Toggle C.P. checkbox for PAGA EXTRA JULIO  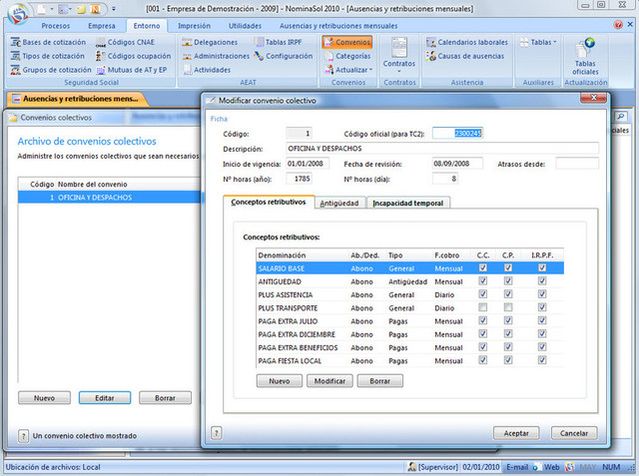[x=508, y=321]
